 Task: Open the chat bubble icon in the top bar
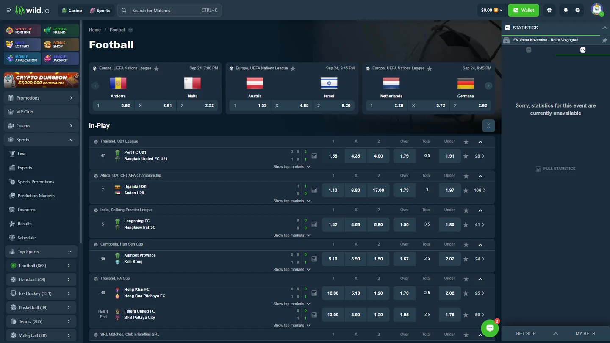pyautogui.click(x=577, y=10)
